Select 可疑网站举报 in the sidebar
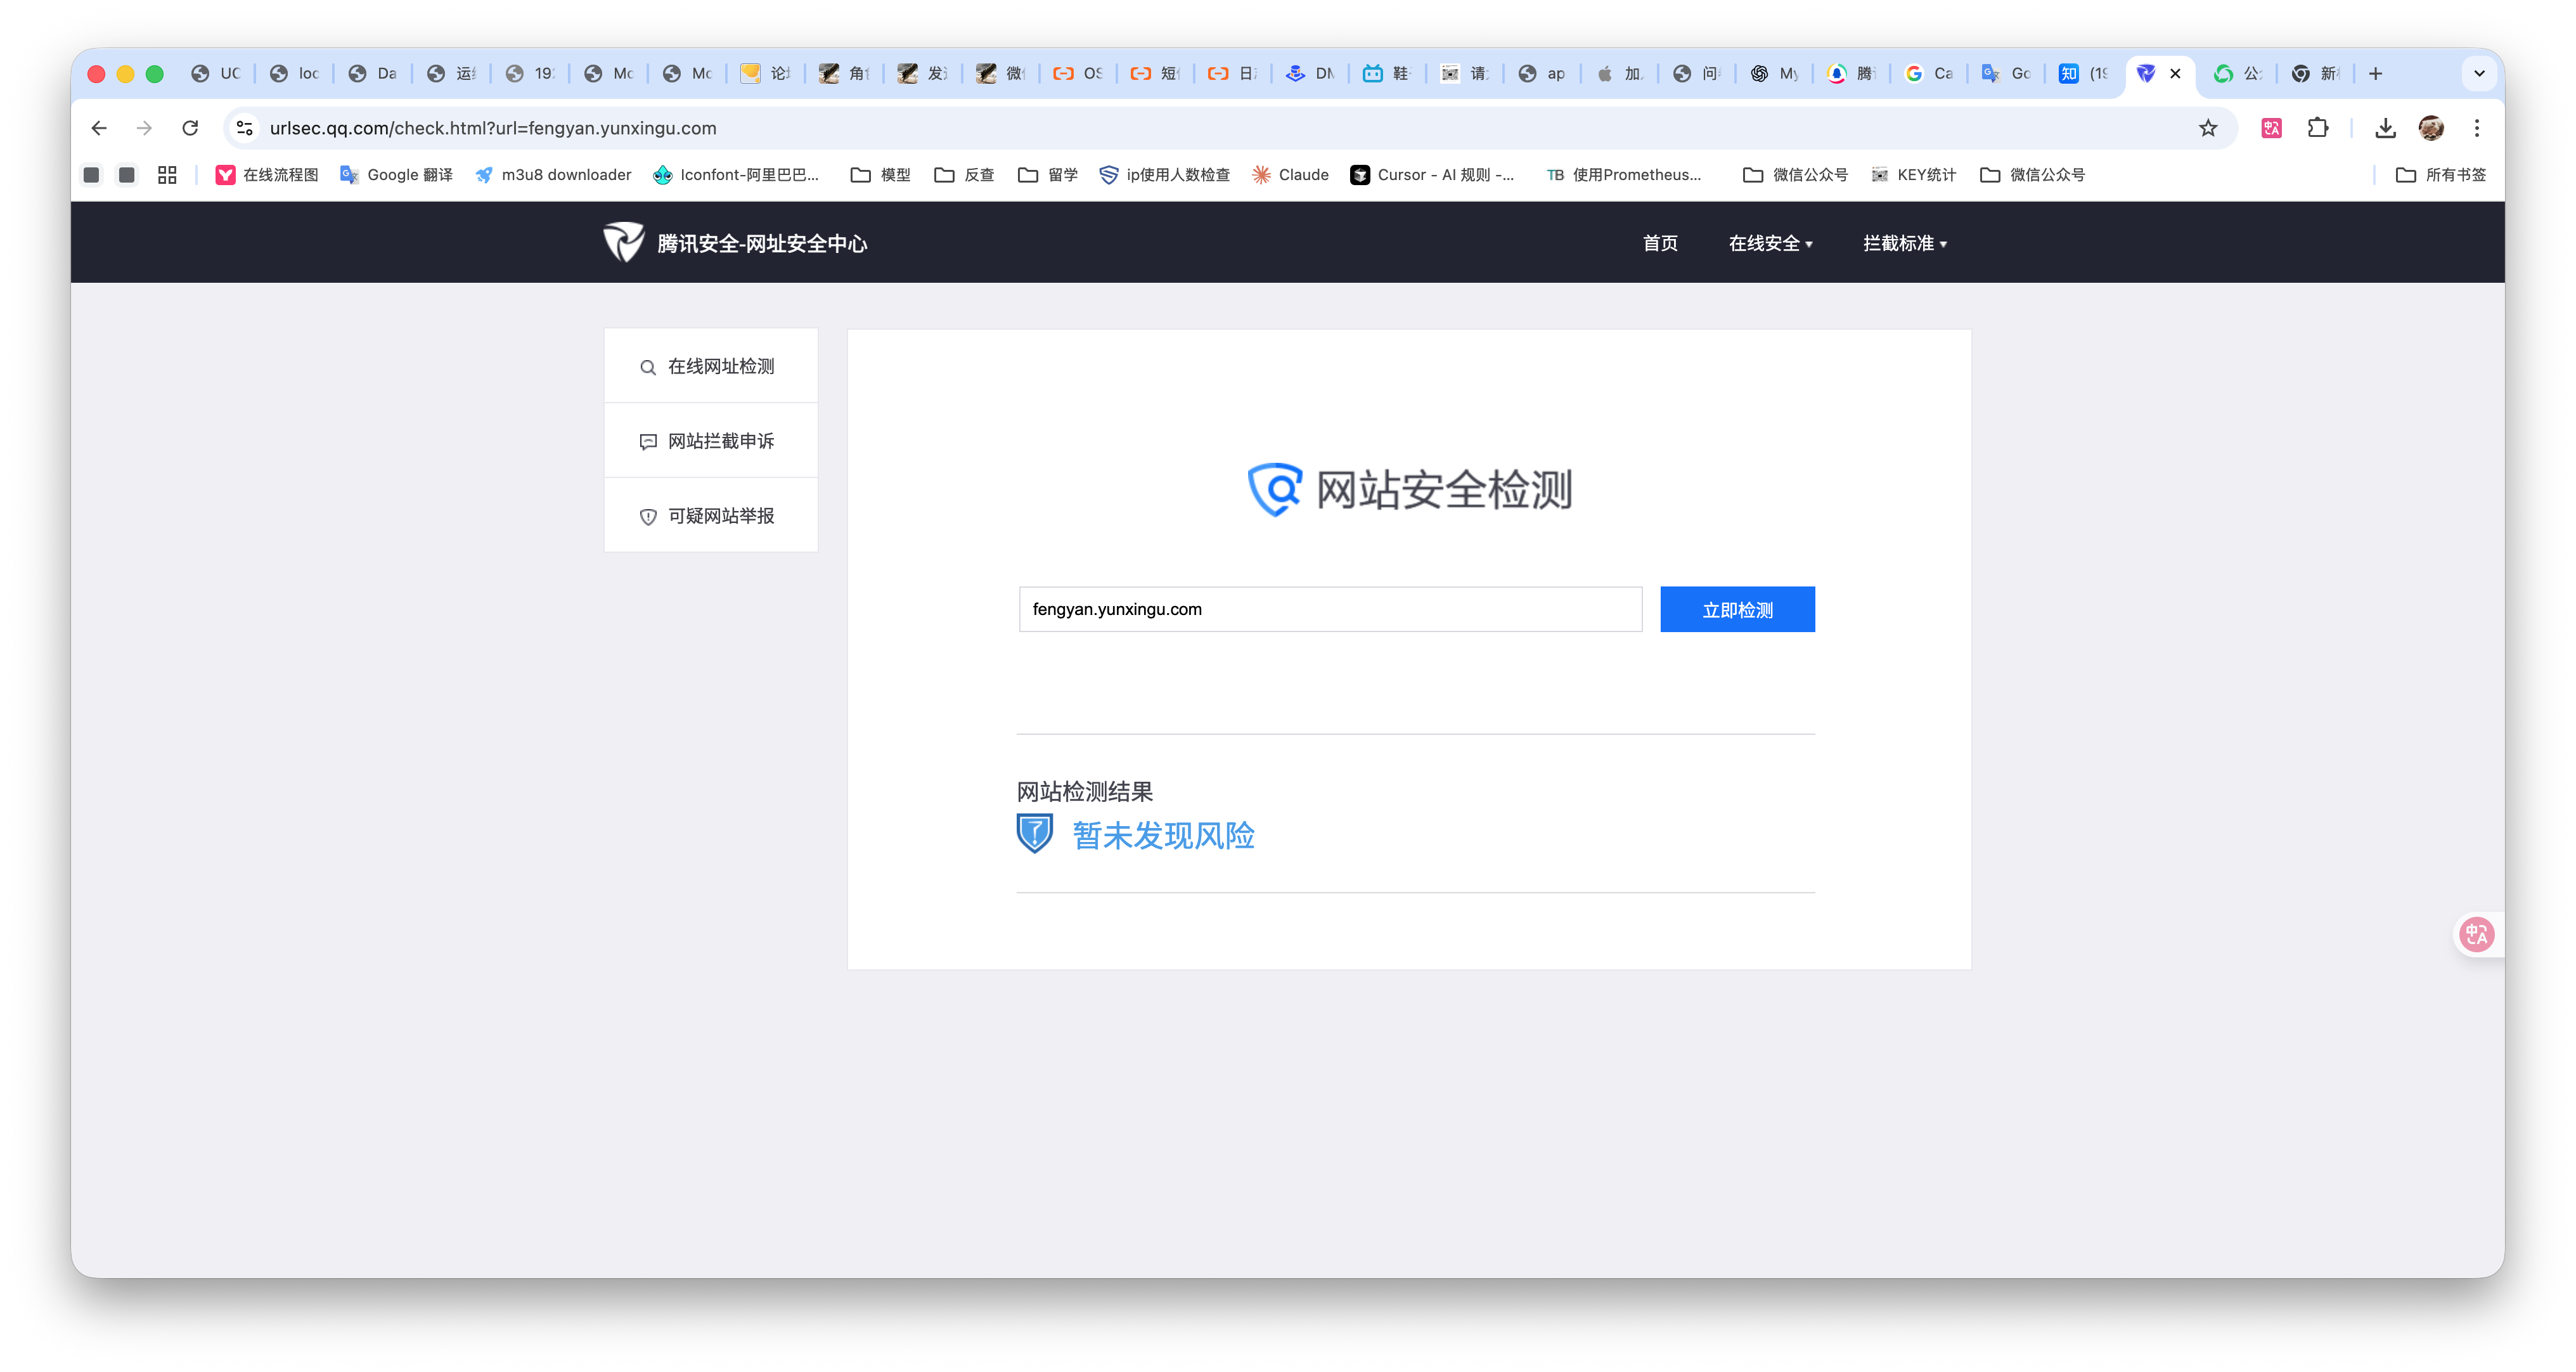This screenshot has height=1372, width=2576. pyautogui.click(x=711, y=516)
